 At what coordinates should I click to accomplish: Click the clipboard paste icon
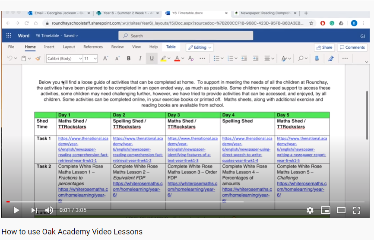tap(24, 58)
